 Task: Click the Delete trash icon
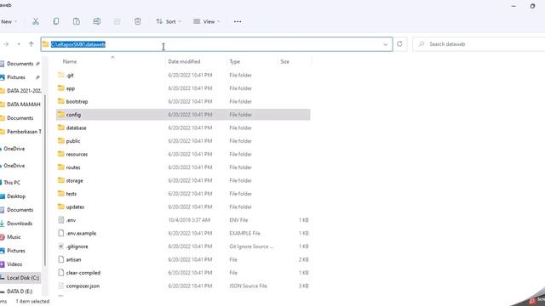tap(138, 21)
